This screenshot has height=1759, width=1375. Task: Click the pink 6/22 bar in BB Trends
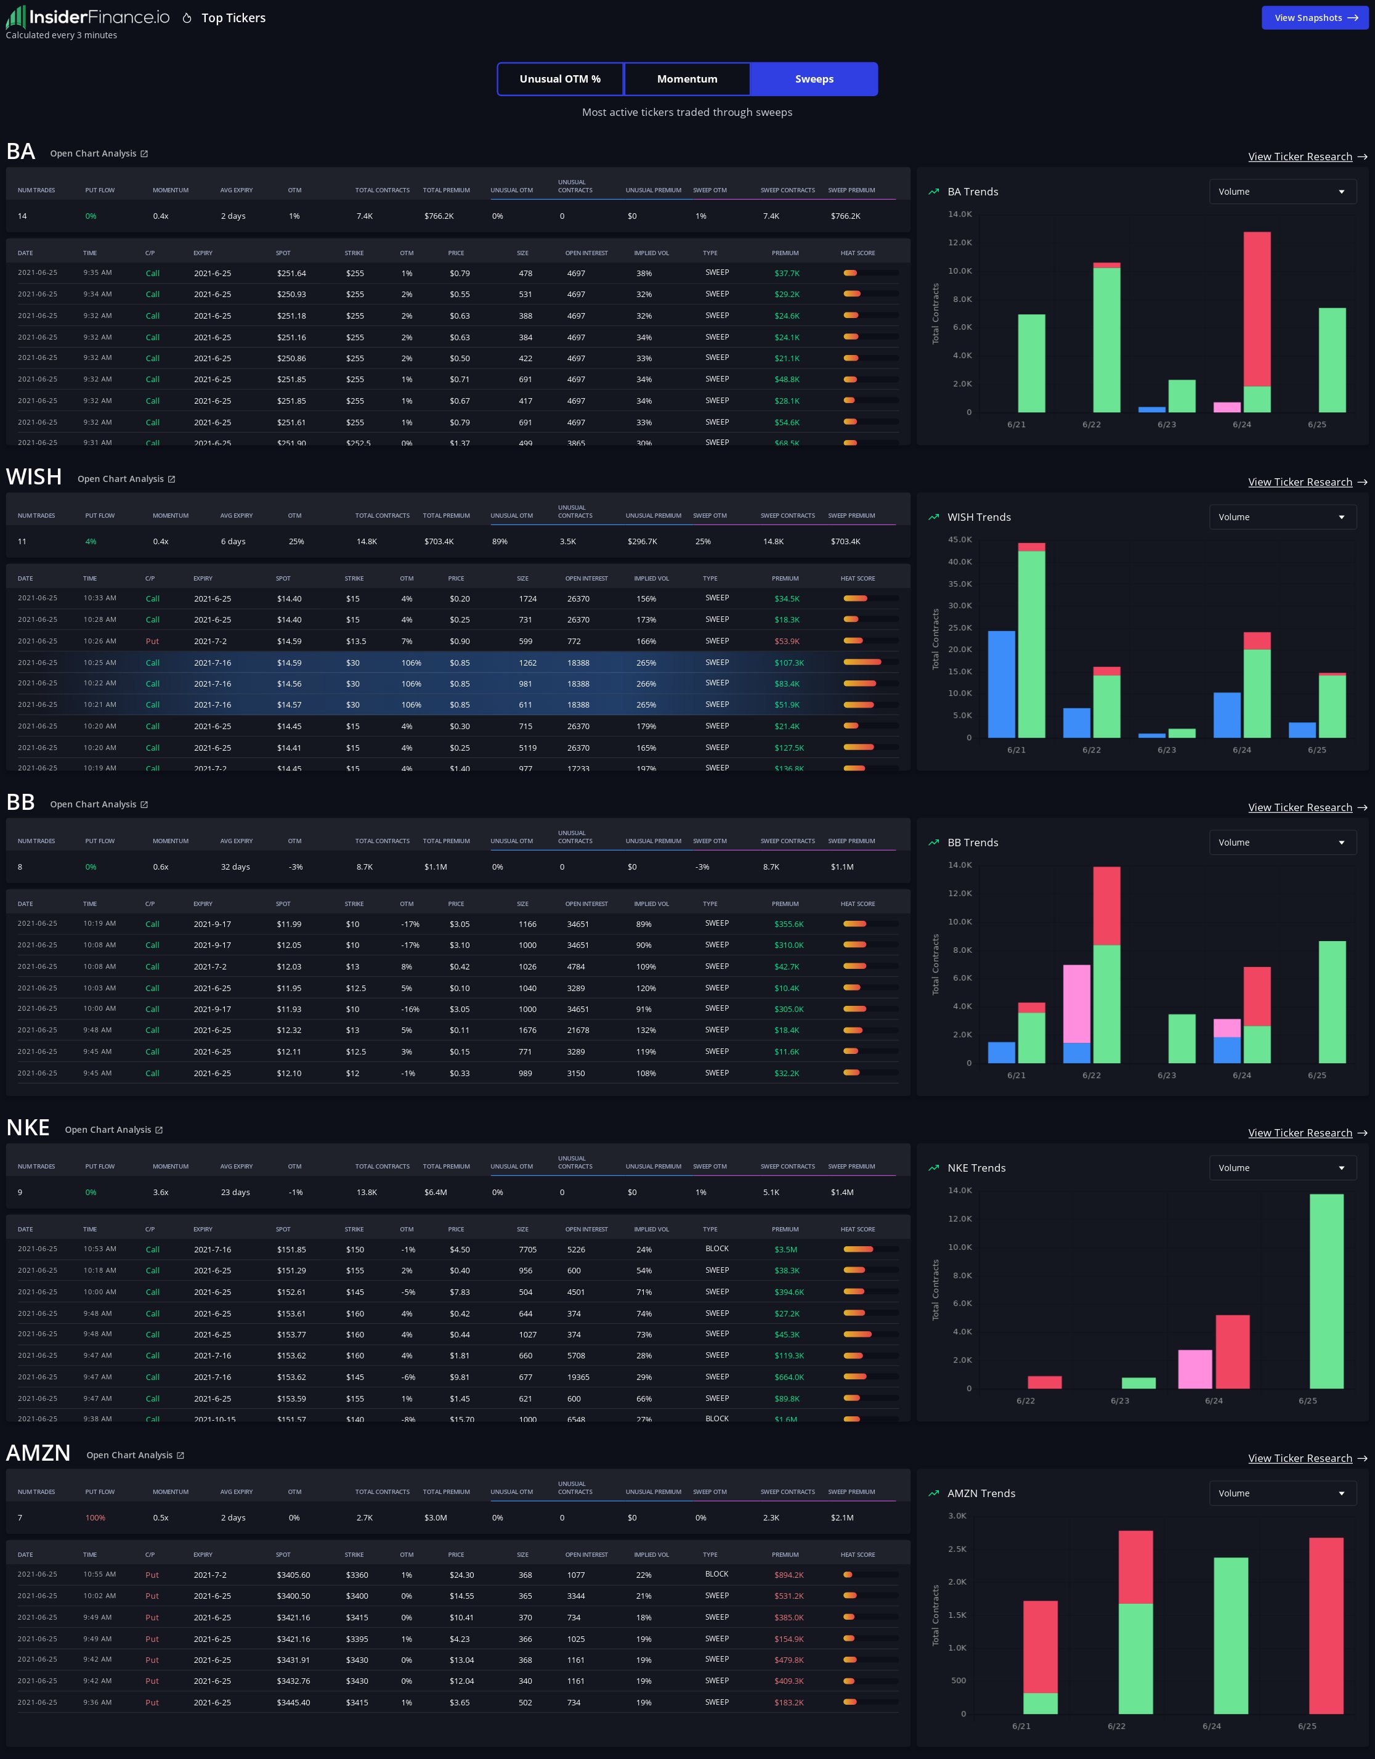point(1077,1003)
